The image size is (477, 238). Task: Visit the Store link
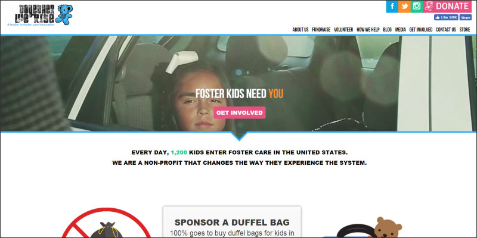[464, 30]
